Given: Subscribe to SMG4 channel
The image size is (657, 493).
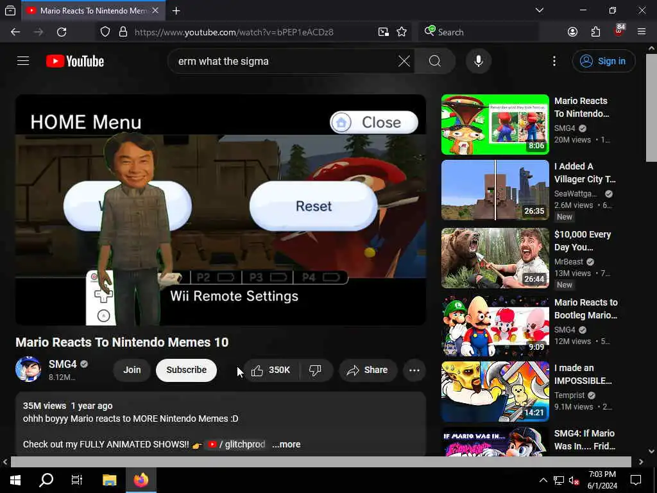Looking at the screenshot, I should [187, 370].
